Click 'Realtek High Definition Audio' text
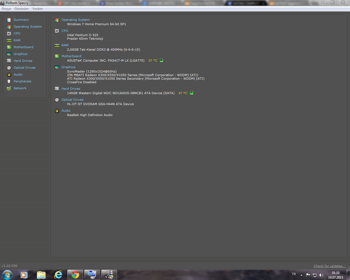 pyautogui.click(x=90, y=115)
